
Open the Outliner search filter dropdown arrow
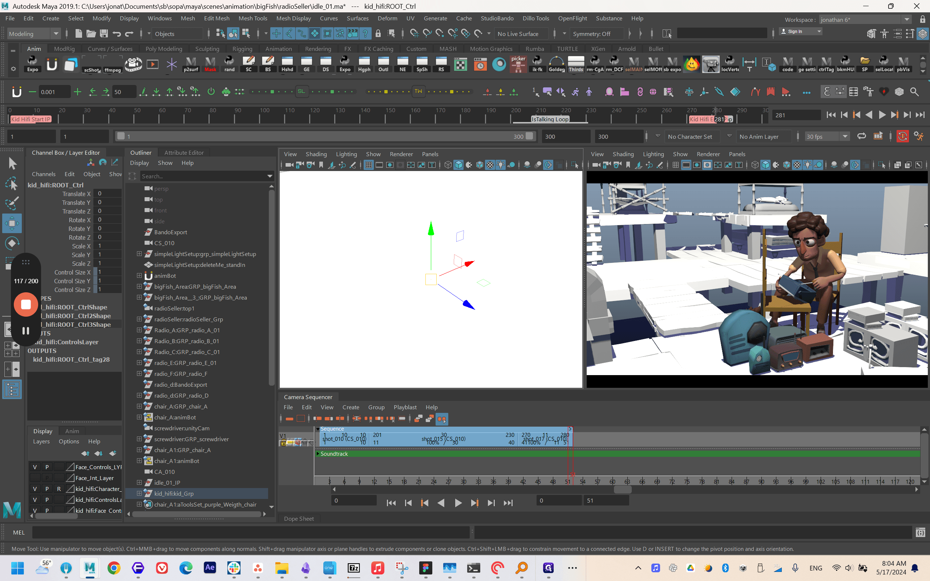(x=270, y=176)
